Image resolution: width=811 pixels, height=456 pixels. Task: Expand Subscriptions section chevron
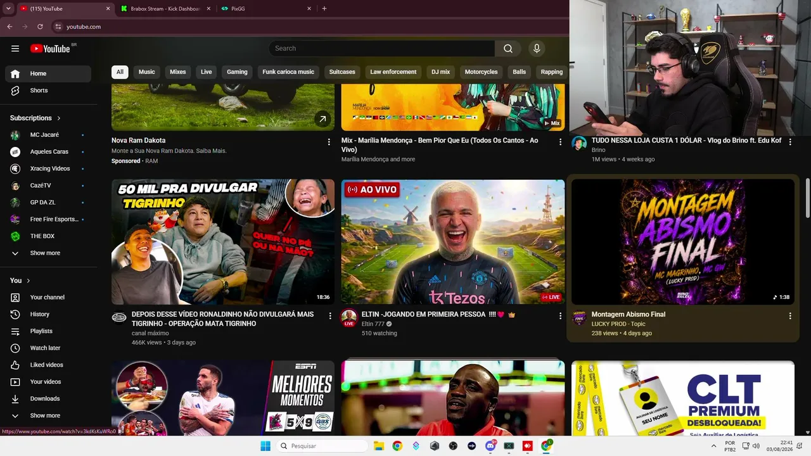[59, 118]
